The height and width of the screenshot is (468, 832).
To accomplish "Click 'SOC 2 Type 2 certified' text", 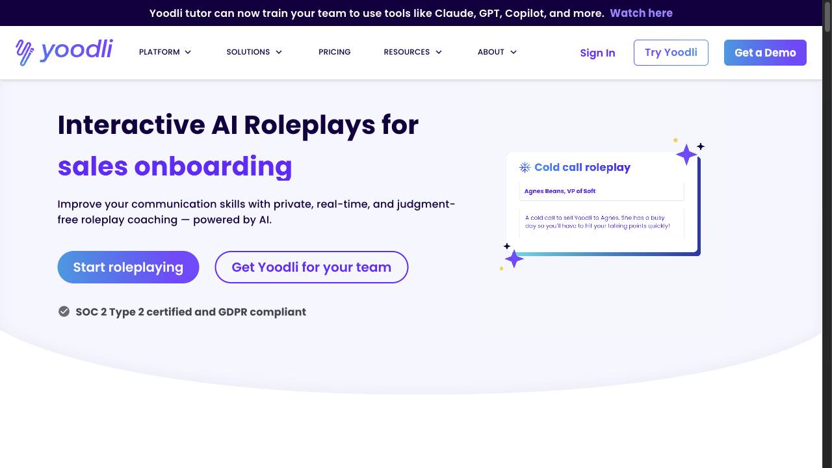I will tap(133, 312).
